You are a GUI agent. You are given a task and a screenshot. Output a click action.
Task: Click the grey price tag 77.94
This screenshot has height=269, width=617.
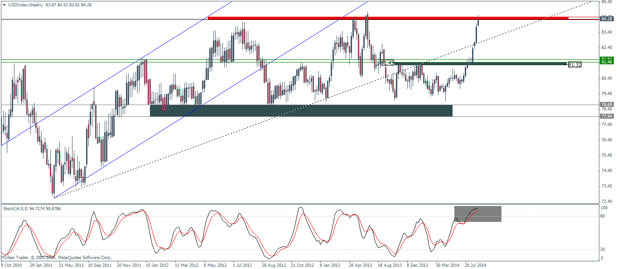click(607, 116)
